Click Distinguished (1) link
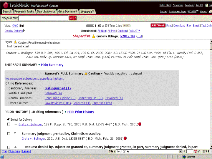The height and width of the screenshot is (159, 212). pyautogui.click(x=58, y=88)
